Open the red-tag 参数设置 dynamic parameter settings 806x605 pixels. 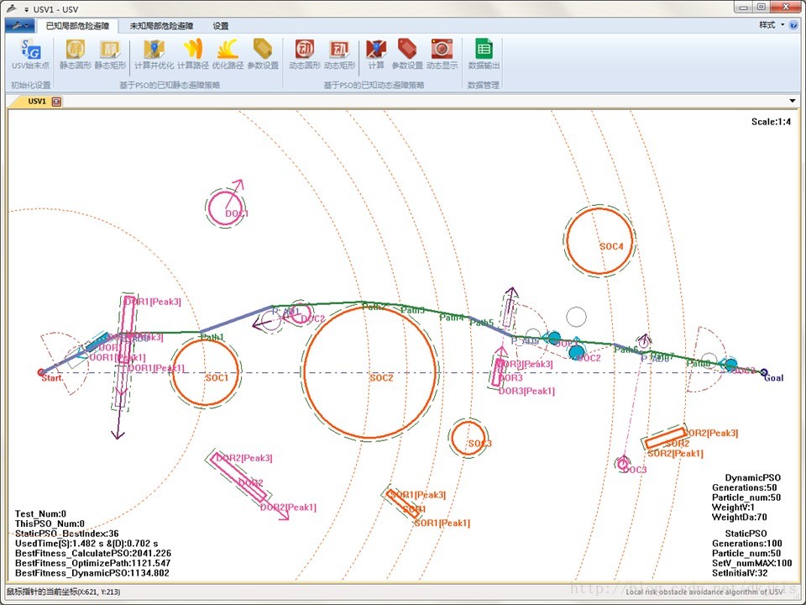coord(407,54)
